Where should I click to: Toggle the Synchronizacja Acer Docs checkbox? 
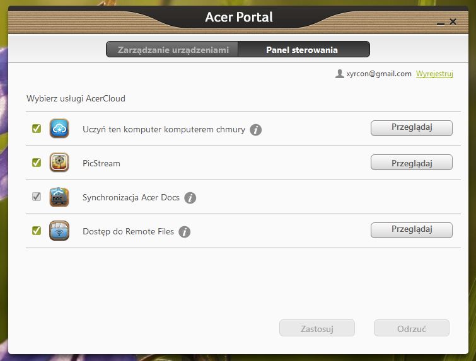click(x=37, y=197)
